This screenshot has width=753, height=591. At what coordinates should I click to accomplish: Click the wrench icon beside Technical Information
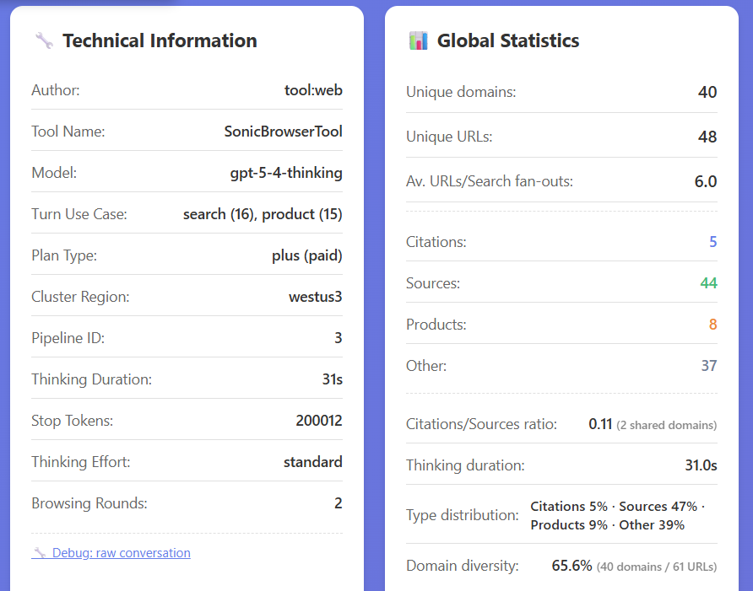[44, 40]
